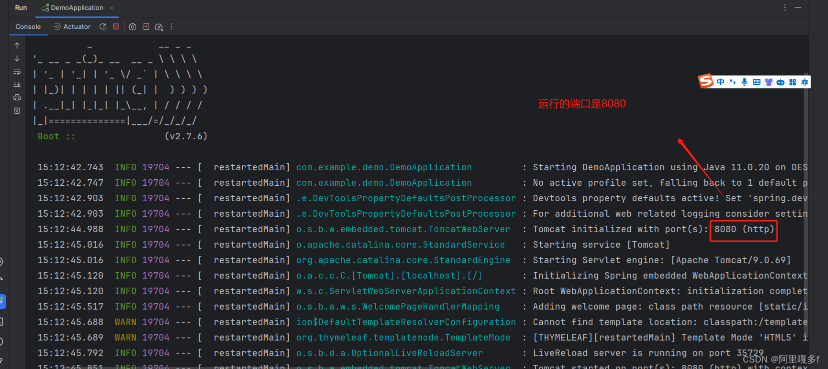Switch to the Console tab
The image size is (828, 369).
(28, 27)
